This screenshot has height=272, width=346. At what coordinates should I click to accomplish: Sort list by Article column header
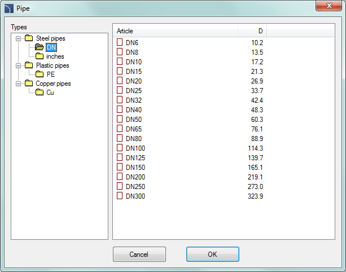176,31
